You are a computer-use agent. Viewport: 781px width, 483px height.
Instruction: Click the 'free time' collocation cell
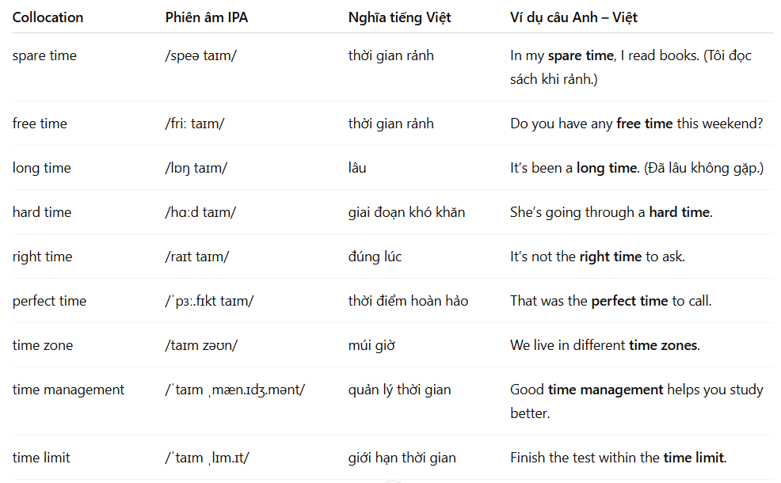point(40,124)
